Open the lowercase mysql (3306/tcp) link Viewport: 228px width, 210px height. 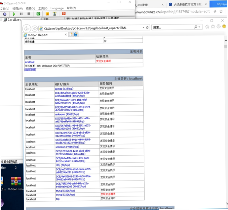click(x=65, y=195)
